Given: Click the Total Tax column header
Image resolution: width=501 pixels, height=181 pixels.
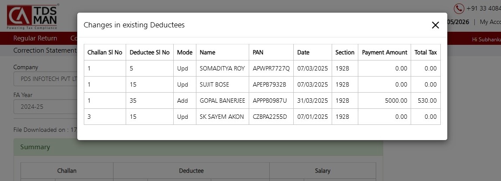Looking at the screenshot, I should (426, 52).
